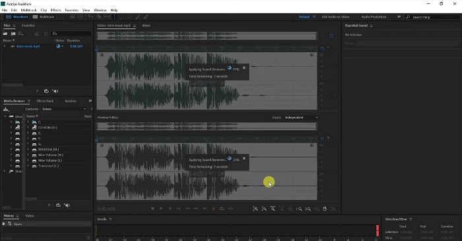This screenshot has height=241, width=462.
Task: Click New File icon in Files panel
Action: point(20,34)
